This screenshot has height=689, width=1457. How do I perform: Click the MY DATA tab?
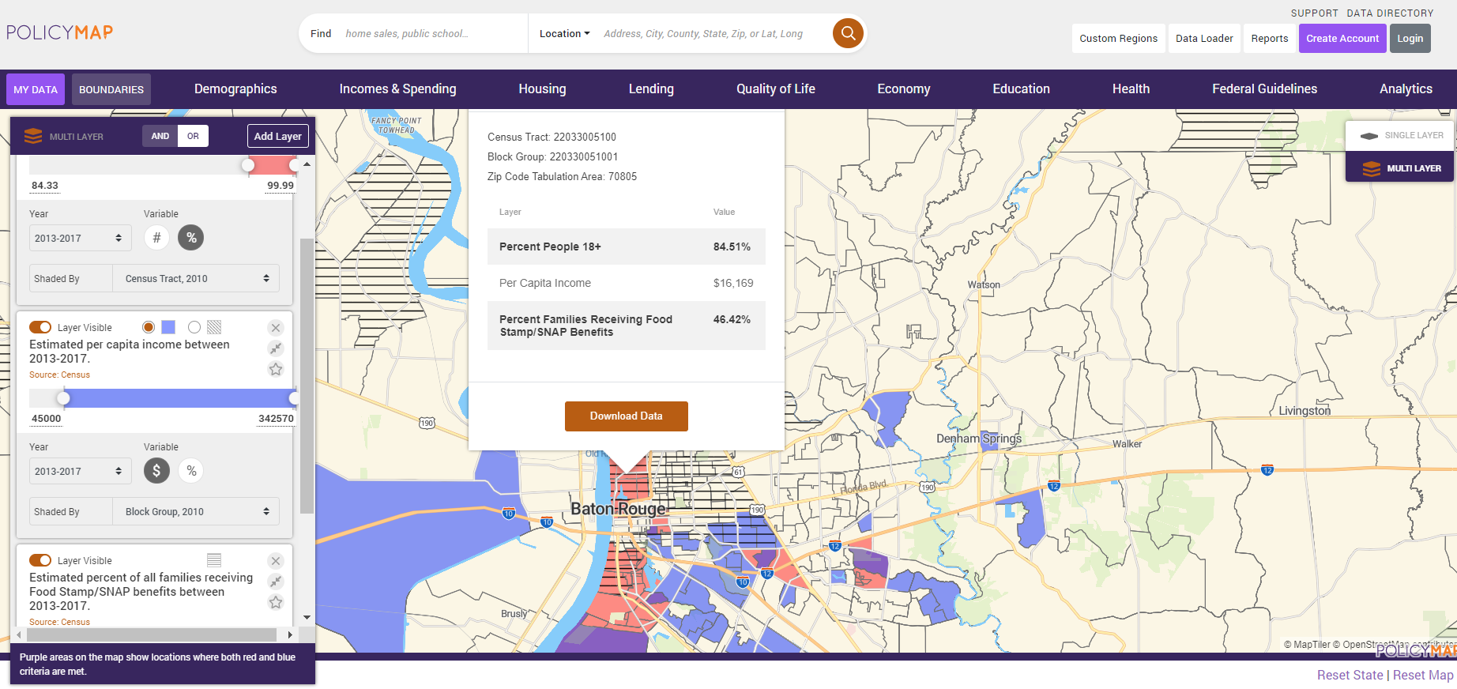(36, 89)
